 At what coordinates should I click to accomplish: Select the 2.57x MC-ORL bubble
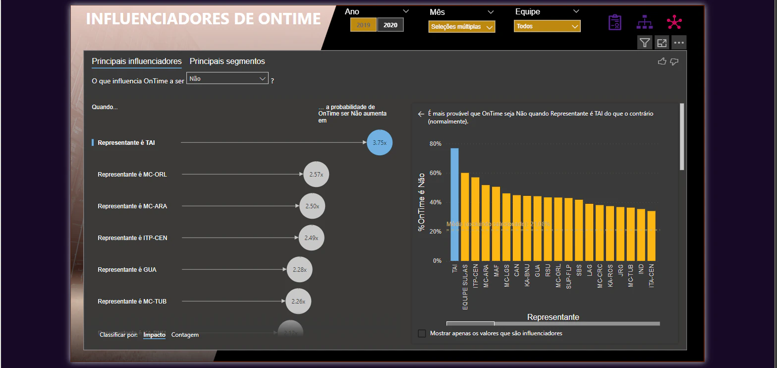pyautogui.click(x=316, y=175)
